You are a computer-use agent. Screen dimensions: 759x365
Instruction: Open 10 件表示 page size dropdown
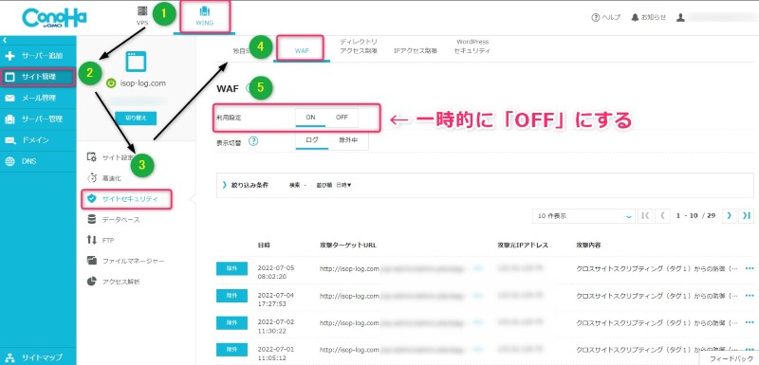tap(583, 216)
